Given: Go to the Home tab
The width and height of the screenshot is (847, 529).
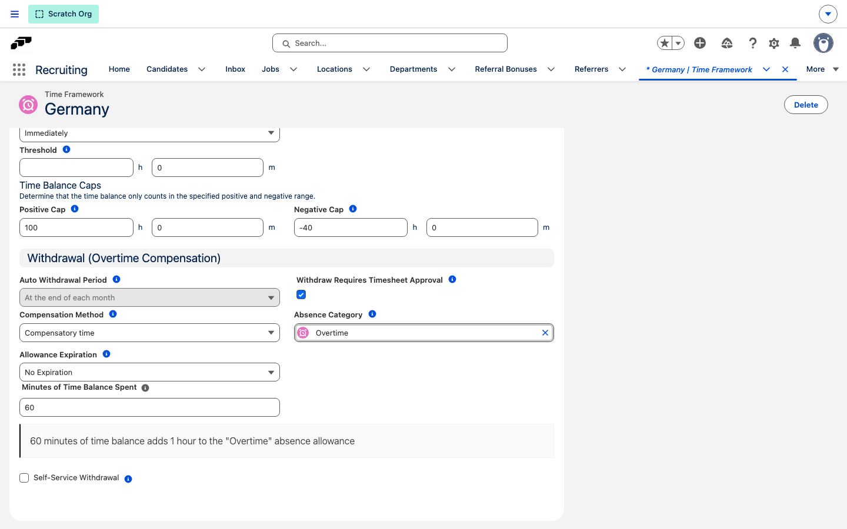Looking at the screenshot, I should pyautogui.click(x=119, y=69).
